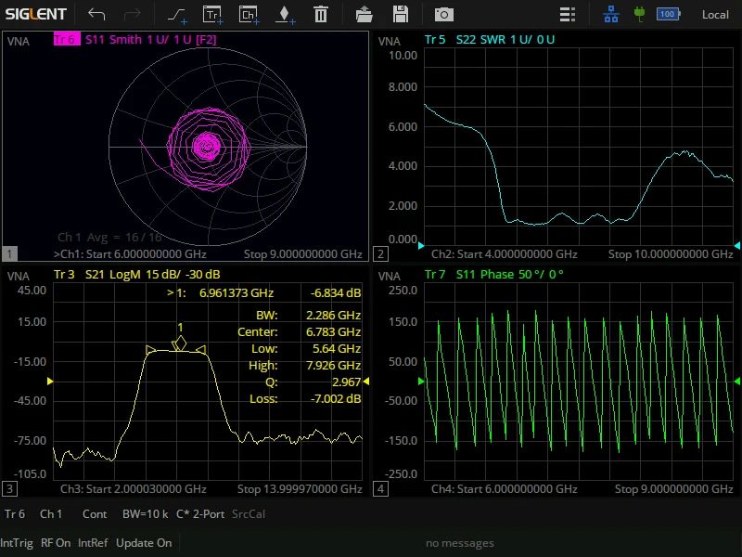The height and width of the screenshot is (557, 742).
Task: Select marker 1 on S21 trace
Action: 180,343
